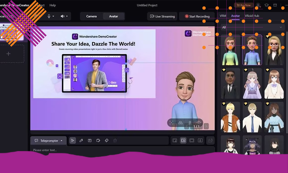Select the blonde man with blue tie avatar

pyautogui.click(x=252, y=117)
